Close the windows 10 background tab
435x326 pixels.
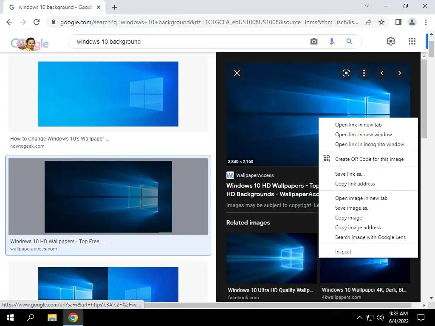[x=99, y=7]
